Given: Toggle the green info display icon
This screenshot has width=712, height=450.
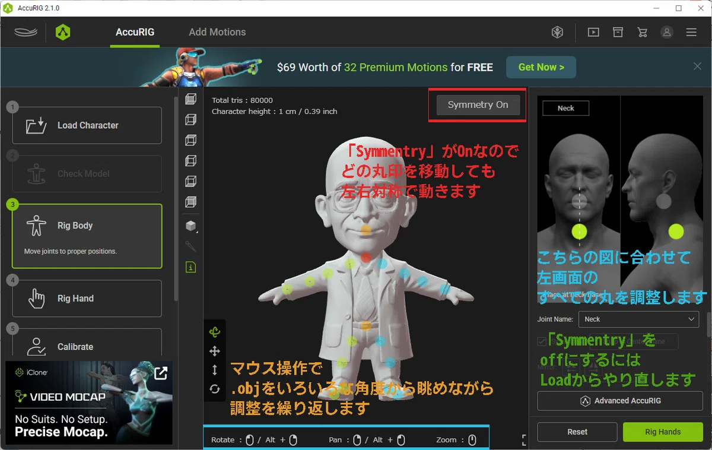Looking at the screenshot, I should tap(190, 267).
